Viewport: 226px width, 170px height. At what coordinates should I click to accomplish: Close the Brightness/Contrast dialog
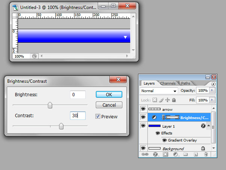(x=118, y=79)
